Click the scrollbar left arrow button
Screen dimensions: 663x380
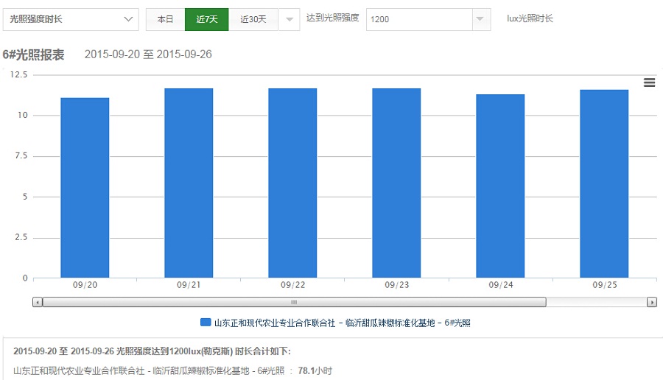pos(38,302)
